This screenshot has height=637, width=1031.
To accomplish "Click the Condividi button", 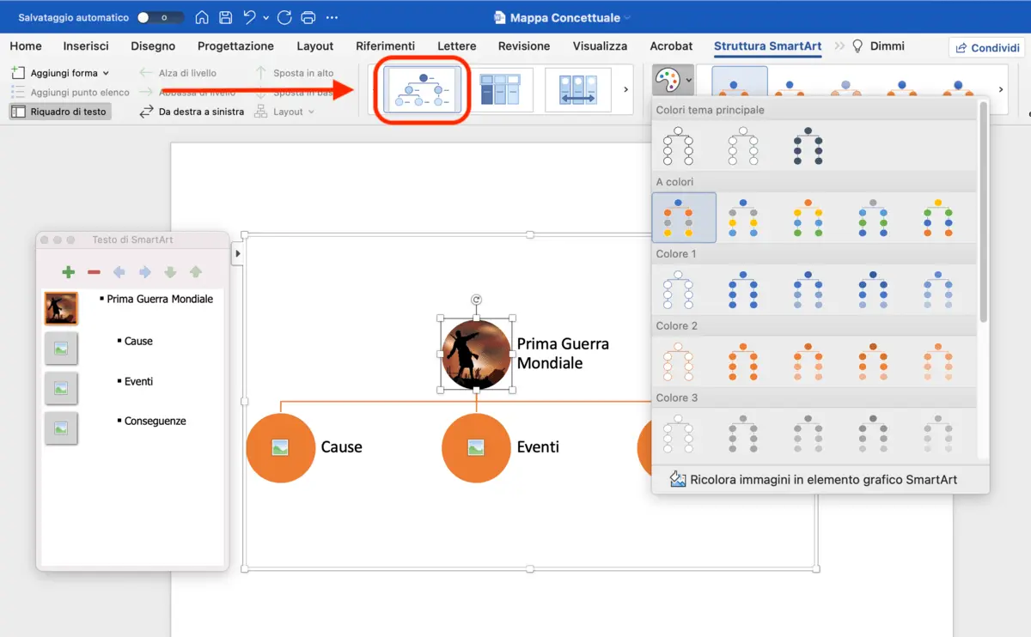I will [985, 47].
